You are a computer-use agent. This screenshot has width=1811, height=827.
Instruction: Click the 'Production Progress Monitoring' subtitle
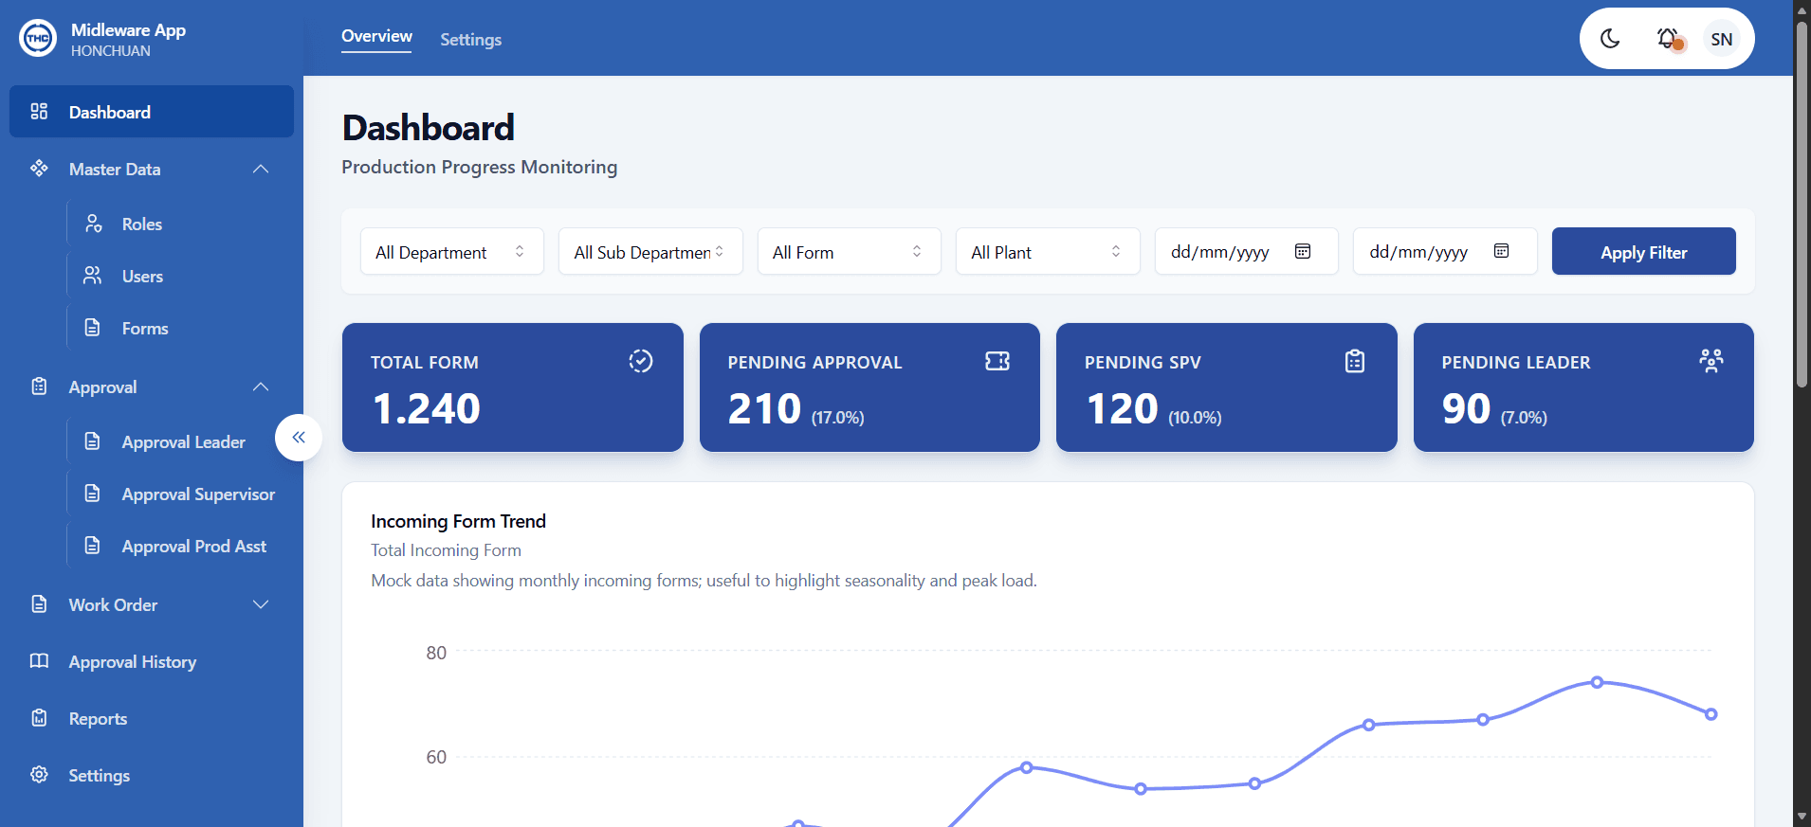click(479, 167)
